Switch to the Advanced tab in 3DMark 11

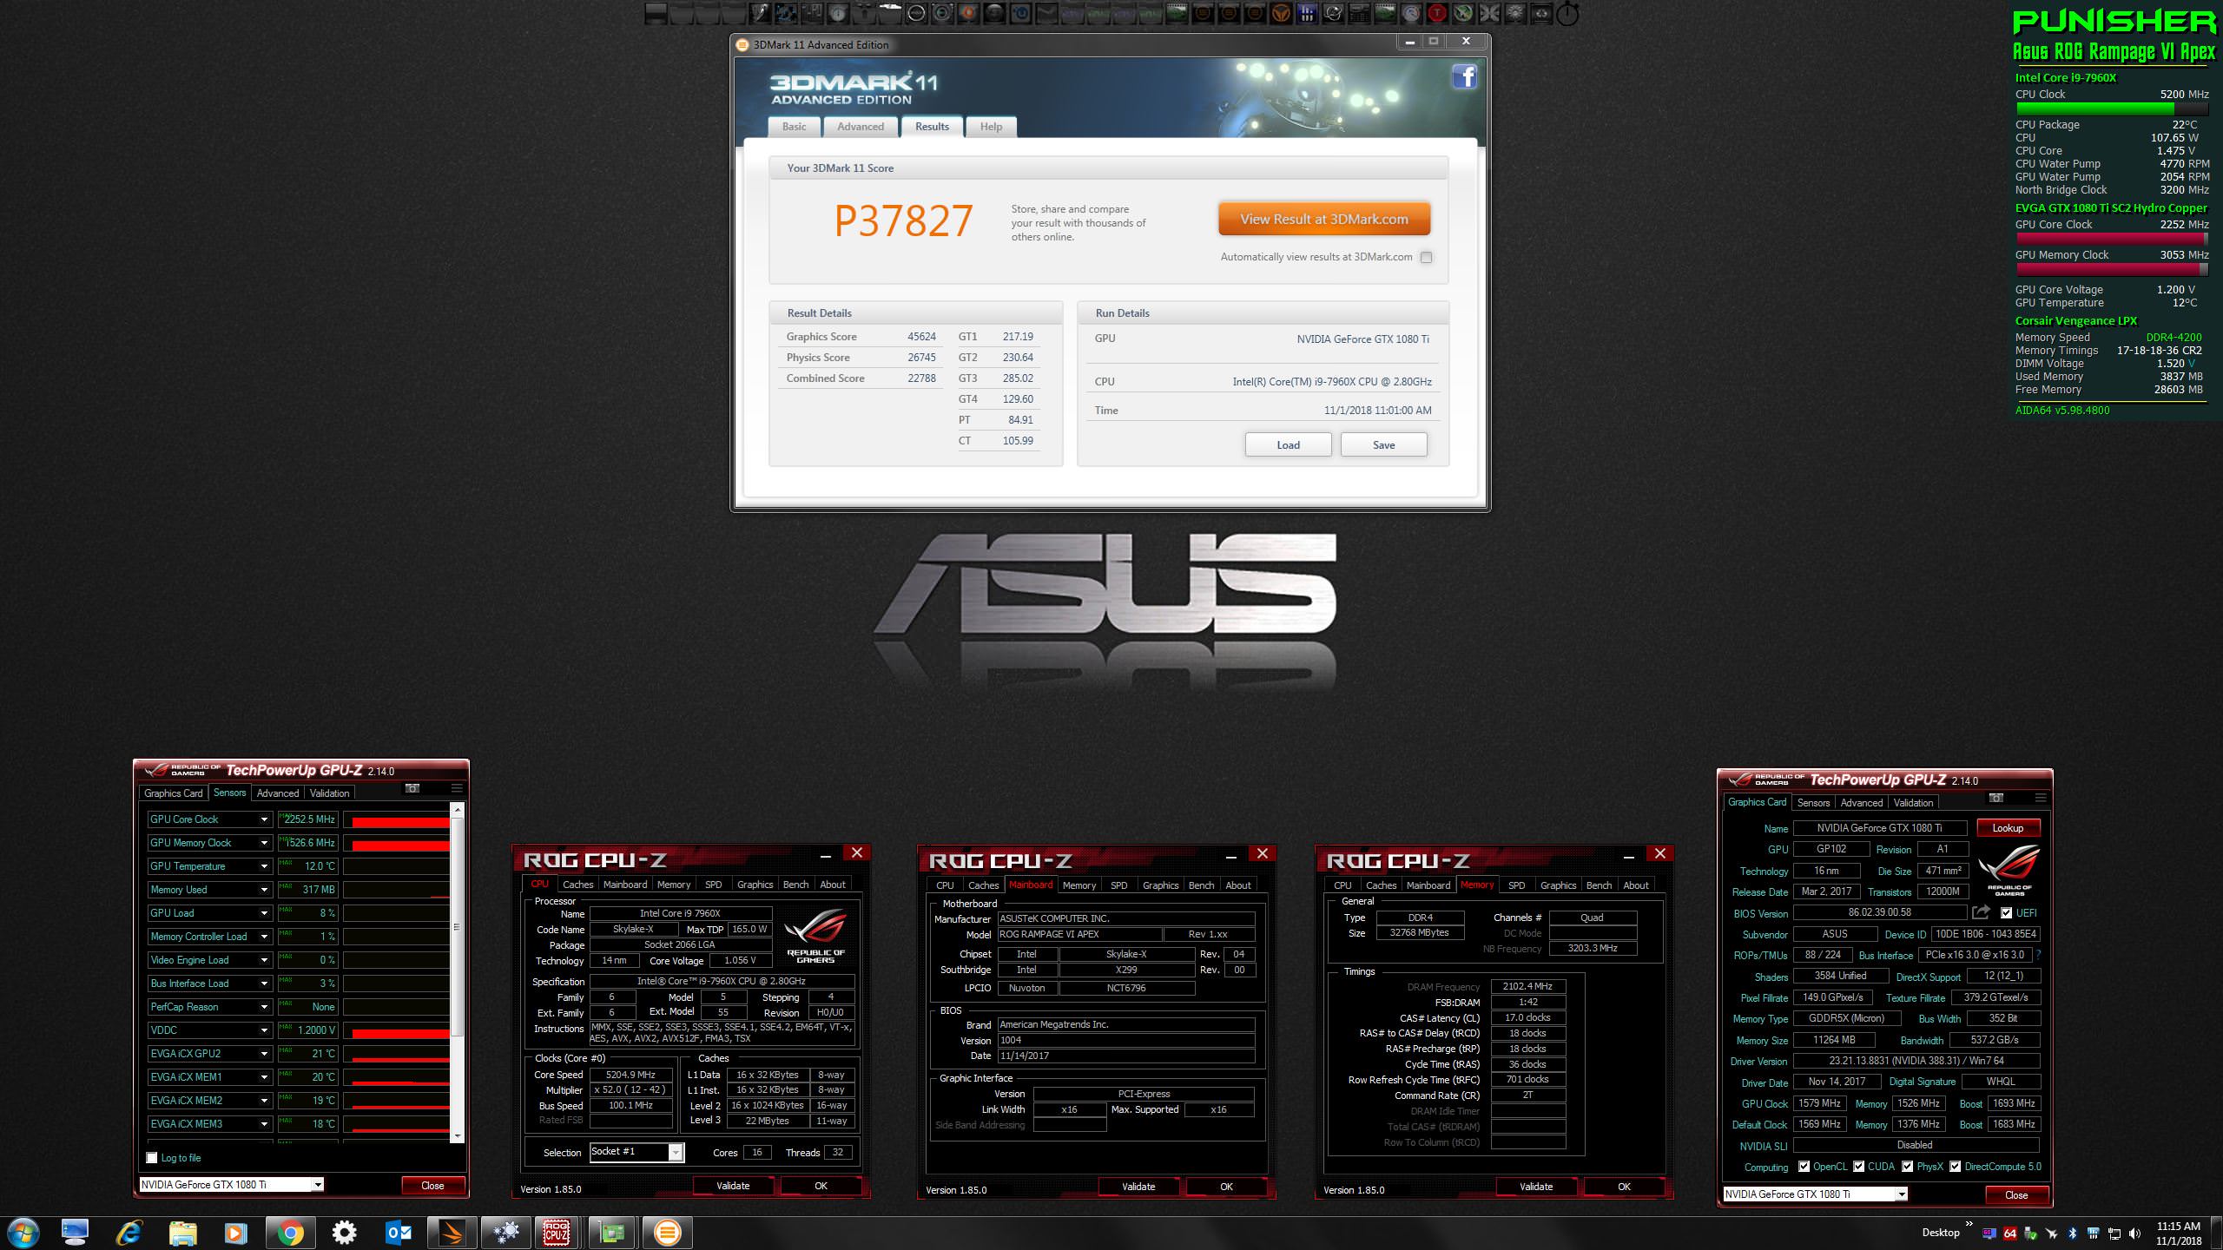861,127
